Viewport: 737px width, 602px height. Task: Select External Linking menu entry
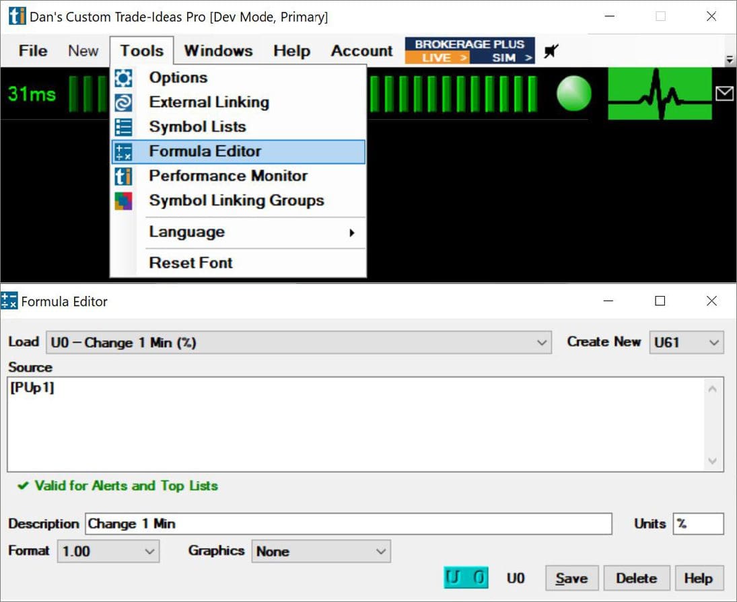(x=238, y=102)
